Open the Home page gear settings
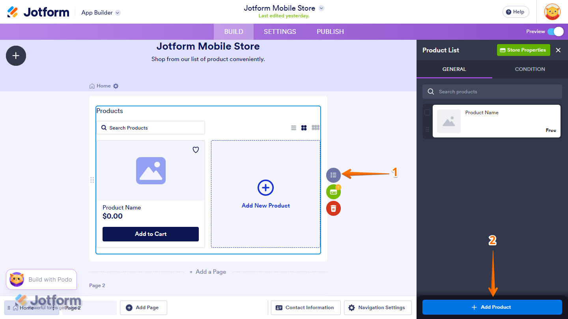Viewport: 568px width, 319px height. tap(115, 85)
